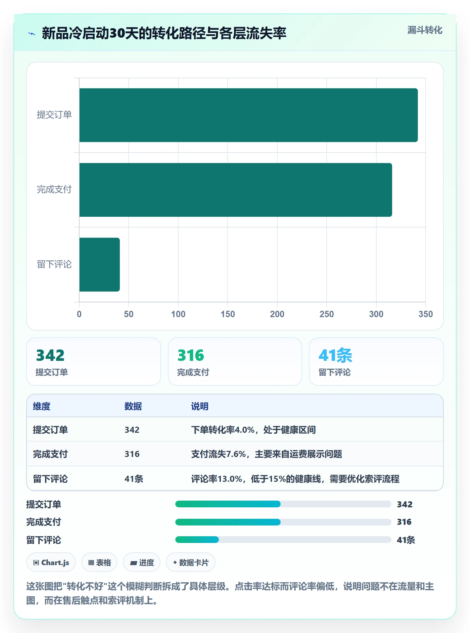Screen dimensions: 470x633
Task: Click the bar icon in 进度 chip
Action: pyautogui.click(x=134, y=563)
